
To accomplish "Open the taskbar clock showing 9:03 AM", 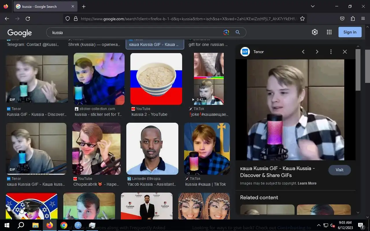I will click(345, 225).
